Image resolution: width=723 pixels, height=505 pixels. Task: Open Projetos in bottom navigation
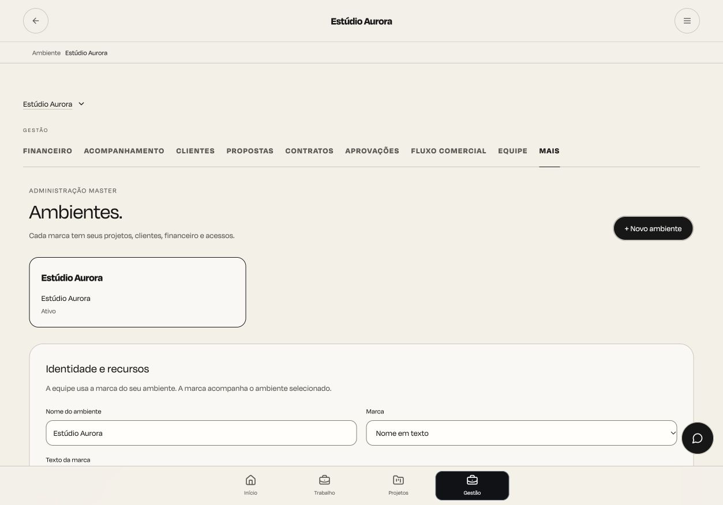398,485
